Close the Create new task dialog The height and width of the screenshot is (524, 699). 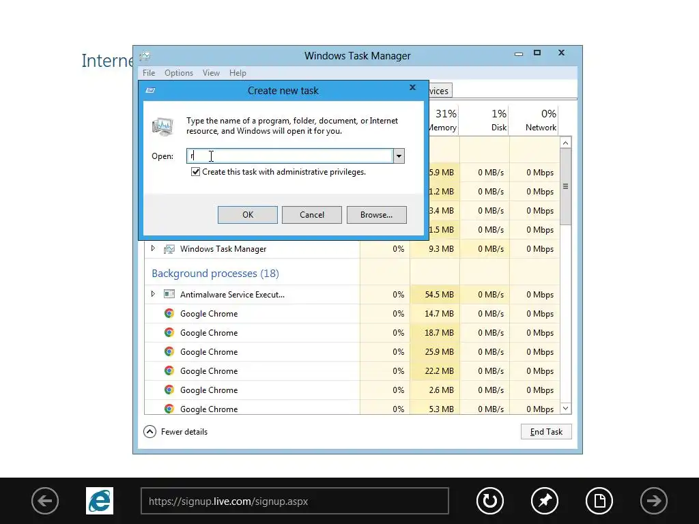(413, 87)
